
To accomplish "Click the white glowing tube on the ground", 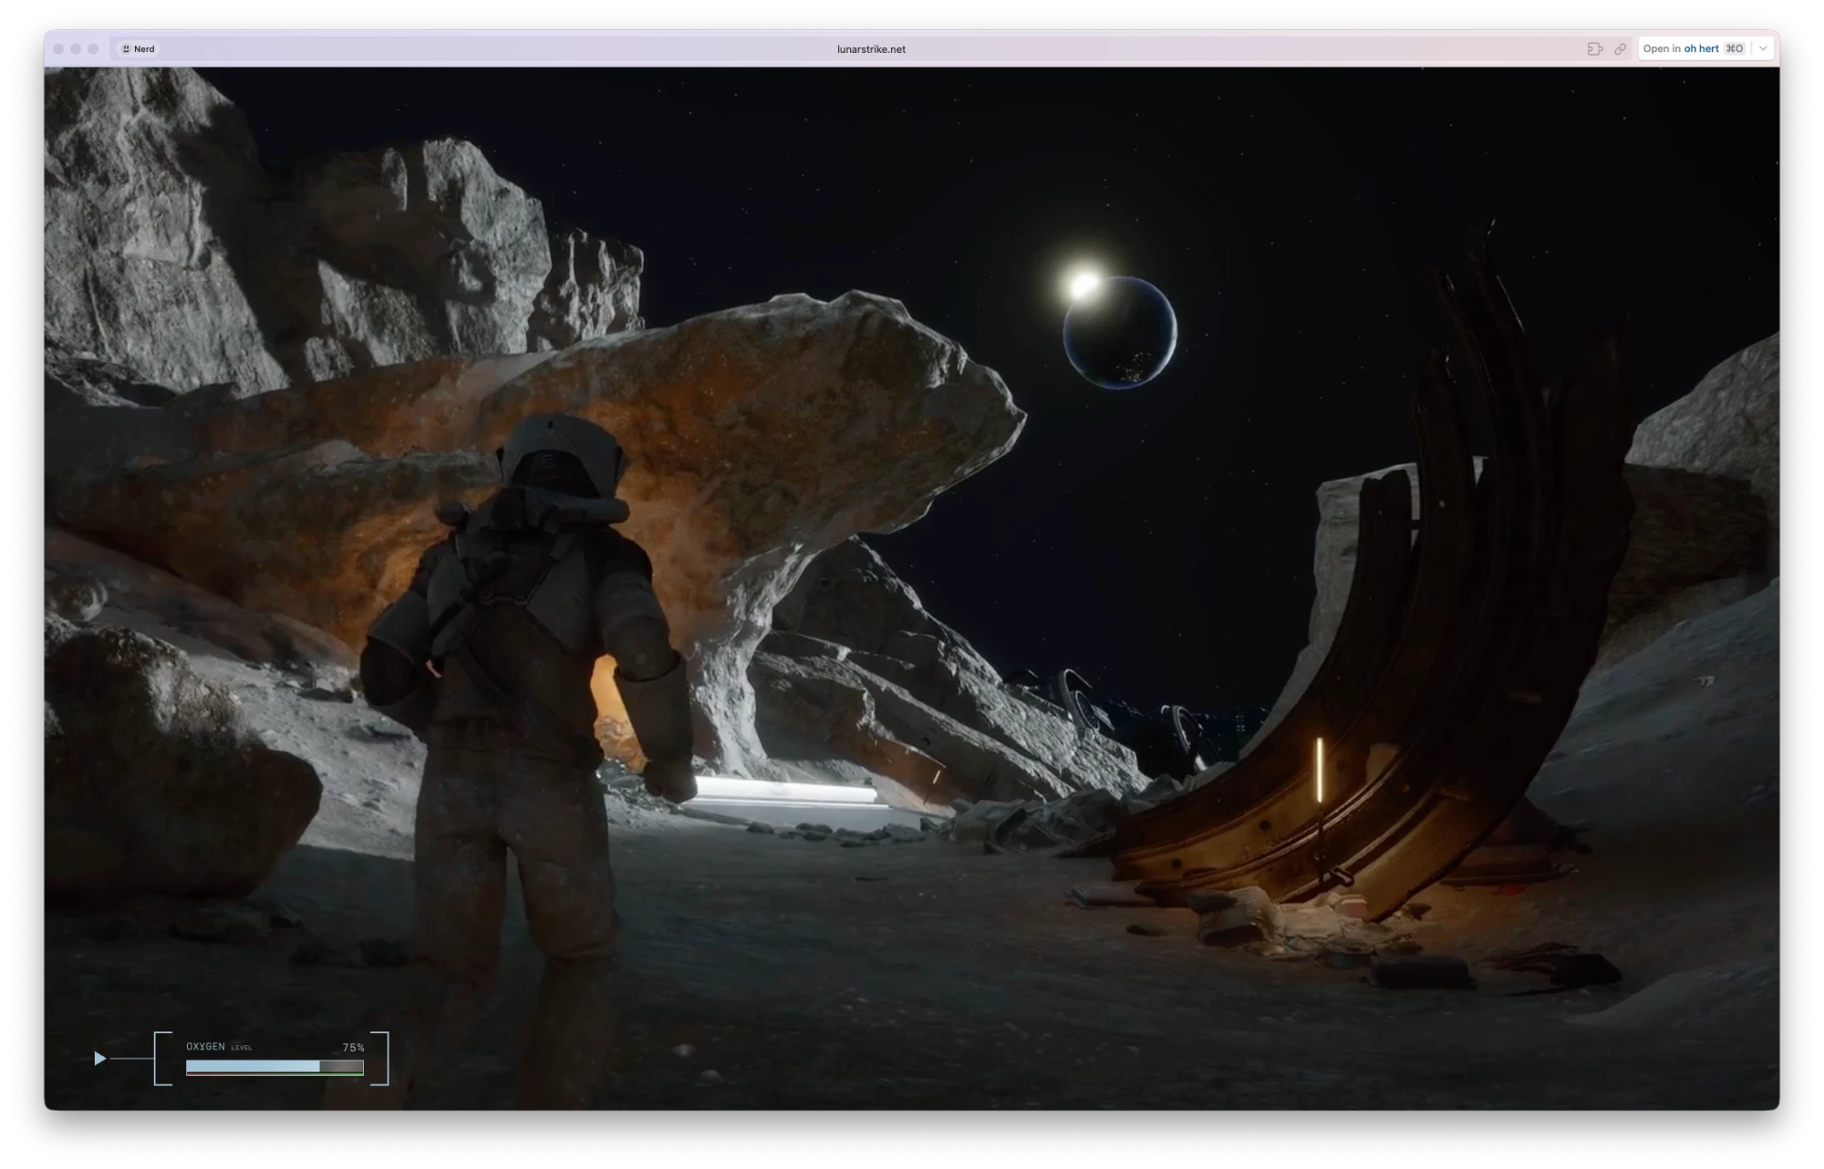I will (784, 790).
